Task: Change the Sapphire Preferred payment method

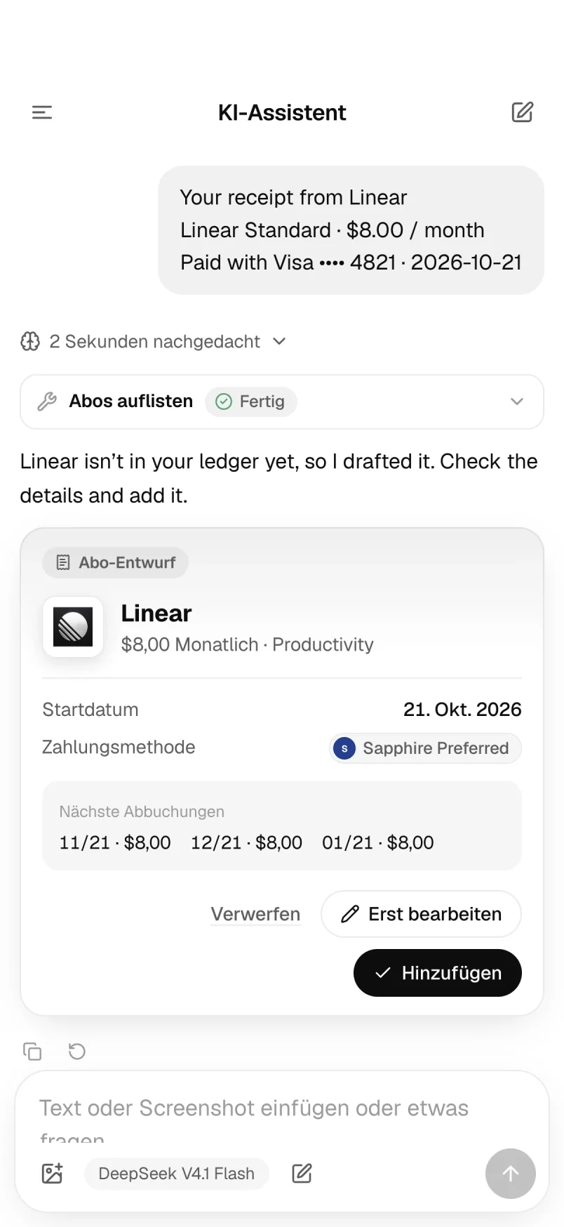Action: (425, 748)
